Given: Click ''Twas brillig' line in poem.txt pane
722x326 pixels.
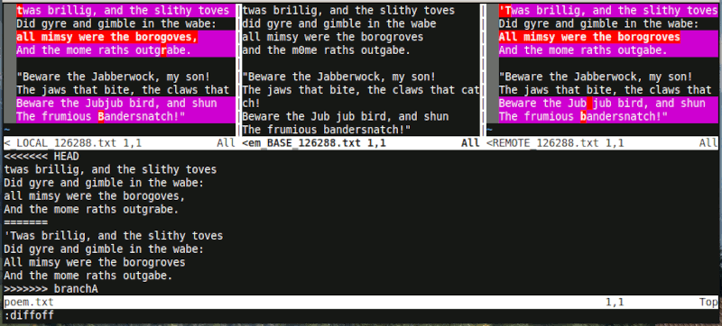Looking at the screenshot, I should pyautogui.click(x=114, y=236).
